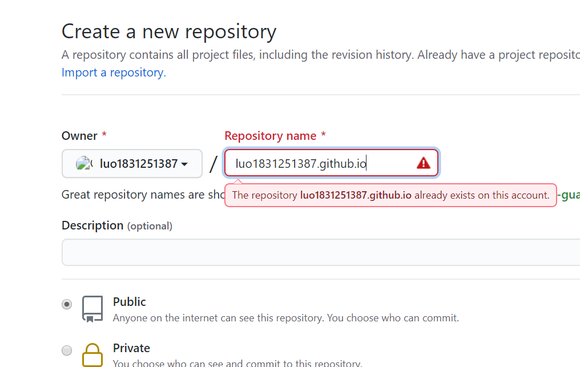The width and height of the screenshot is (580, 367).
Task: Click the Owner field label
Action: click(79, 136)
